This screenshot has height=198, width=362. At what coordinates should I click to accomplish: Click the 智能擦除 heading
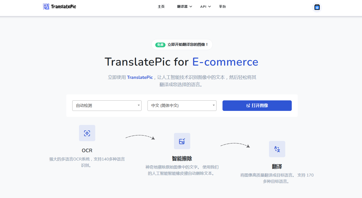[182, 159]
